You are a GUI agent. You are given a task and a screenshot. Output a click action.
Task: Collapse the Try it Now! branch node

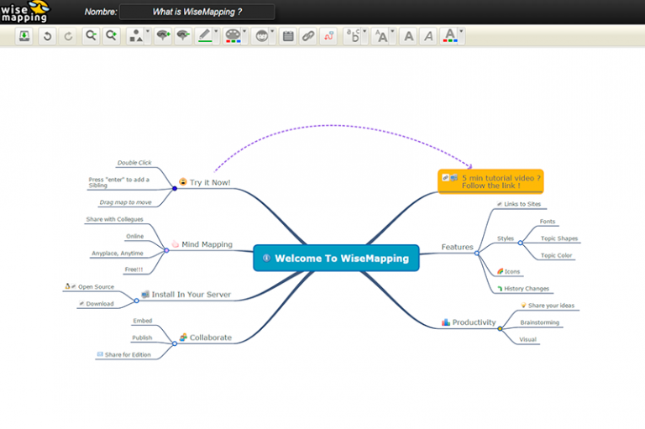(175, 188)
